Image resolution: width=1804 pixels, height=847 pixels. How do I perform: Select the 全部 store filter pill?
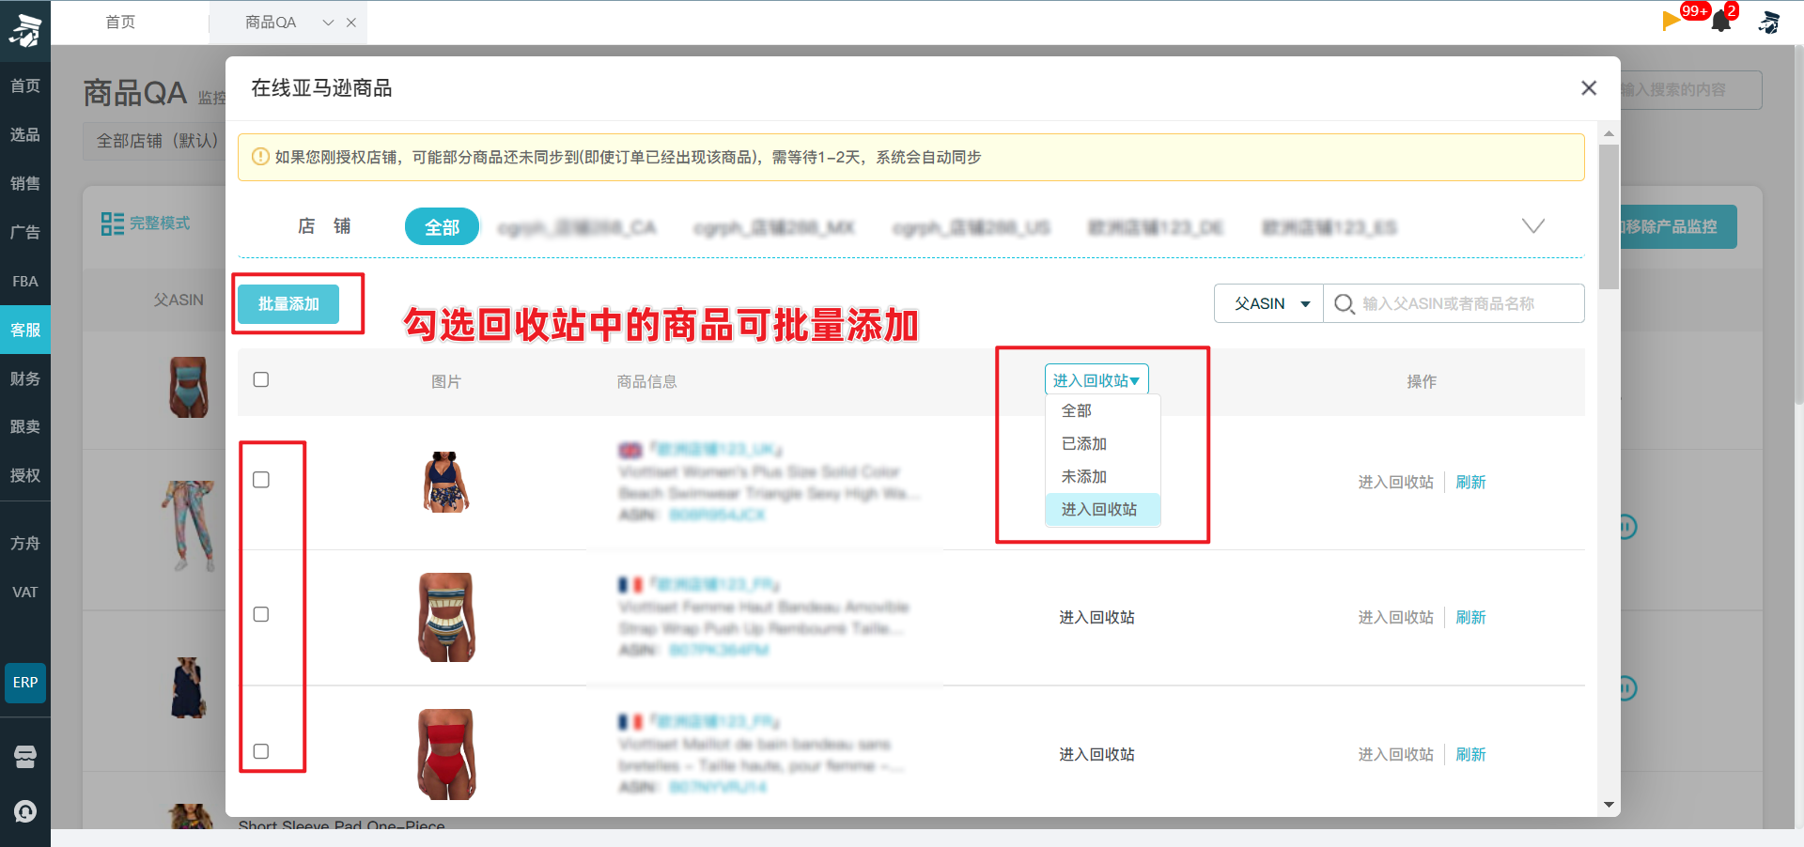point(442,227)
